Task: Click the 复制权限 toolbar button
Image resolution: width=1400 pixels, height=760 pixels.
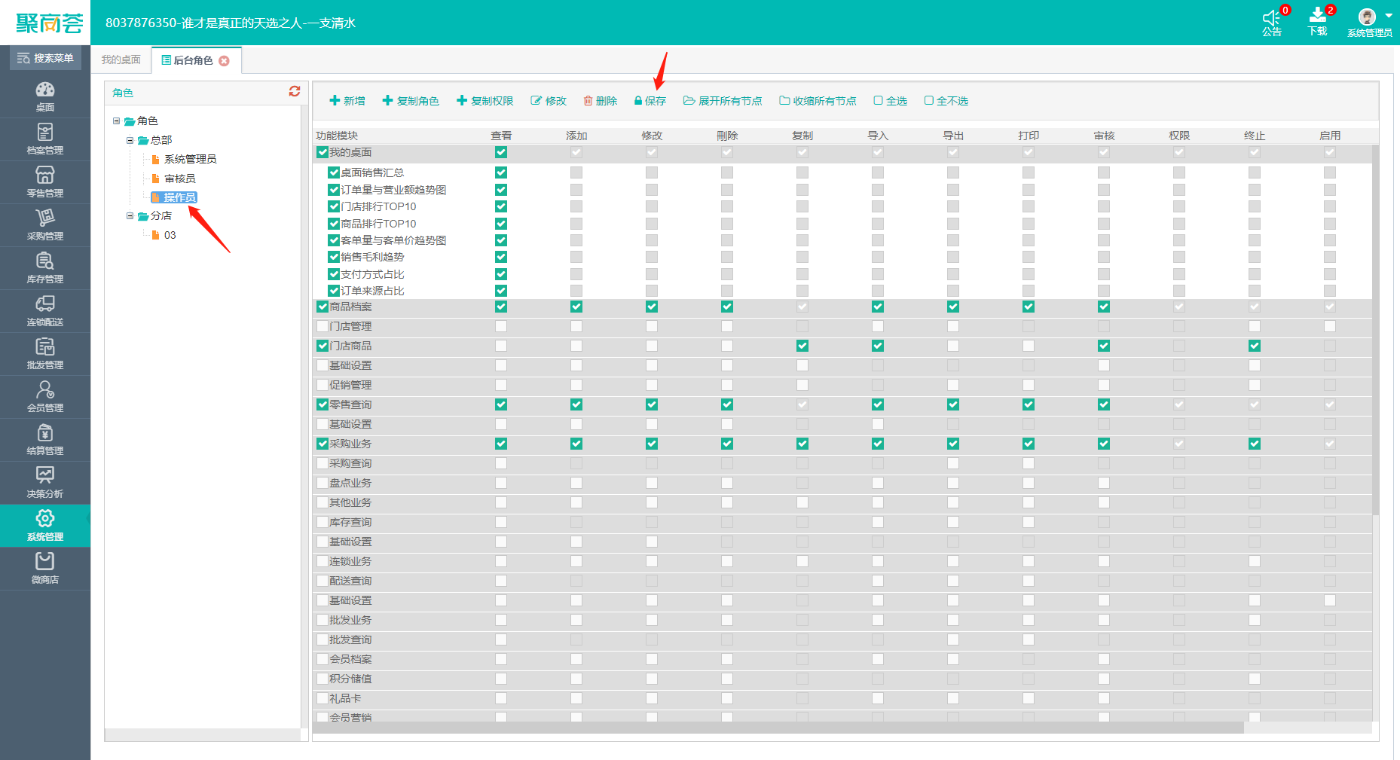Action: (x=485, y=101)
